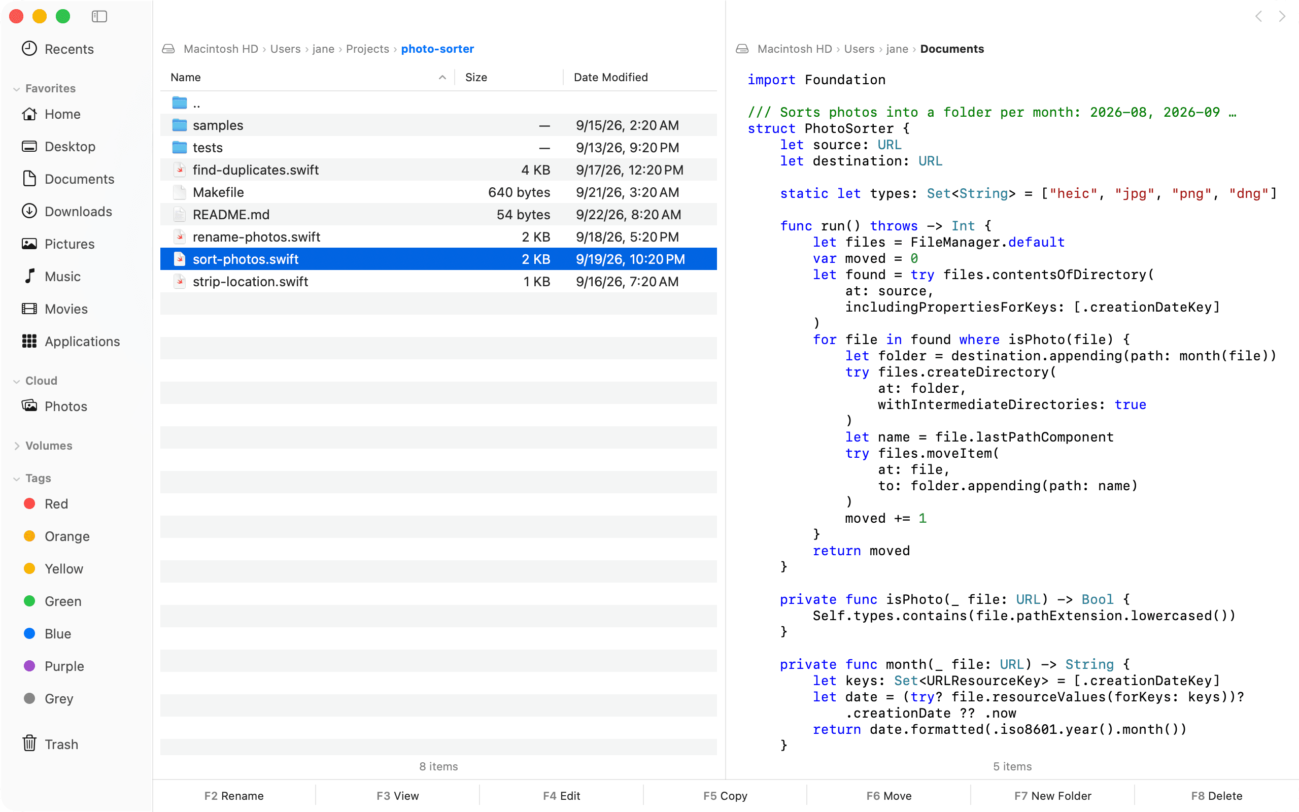Image resolution: width=1299 pixels, height=812 pixels.
Task: Click the Photos cloud icon
Action: point(29,406)
